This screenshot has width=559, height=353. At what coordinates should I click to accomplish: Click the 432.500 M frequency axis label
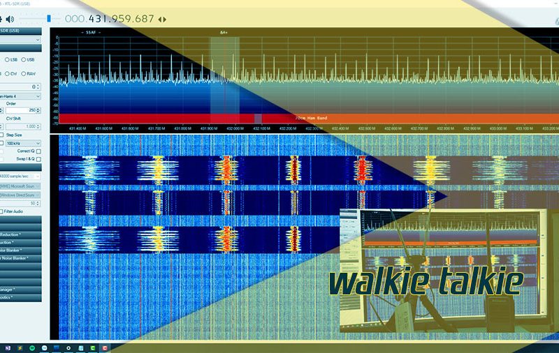click(366, 128)
